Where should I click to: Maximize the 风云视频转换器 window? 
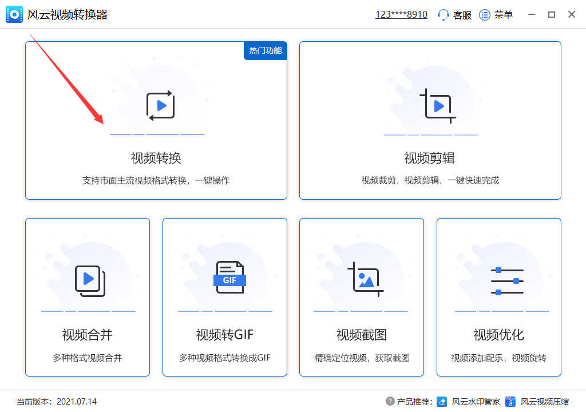tap(551, 14)
